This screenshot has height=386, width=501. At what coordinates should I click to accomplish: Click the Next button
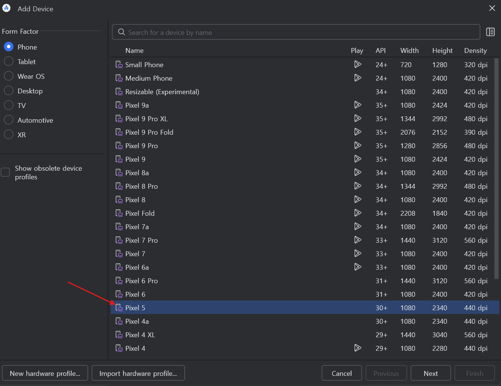tap(431, 373)
